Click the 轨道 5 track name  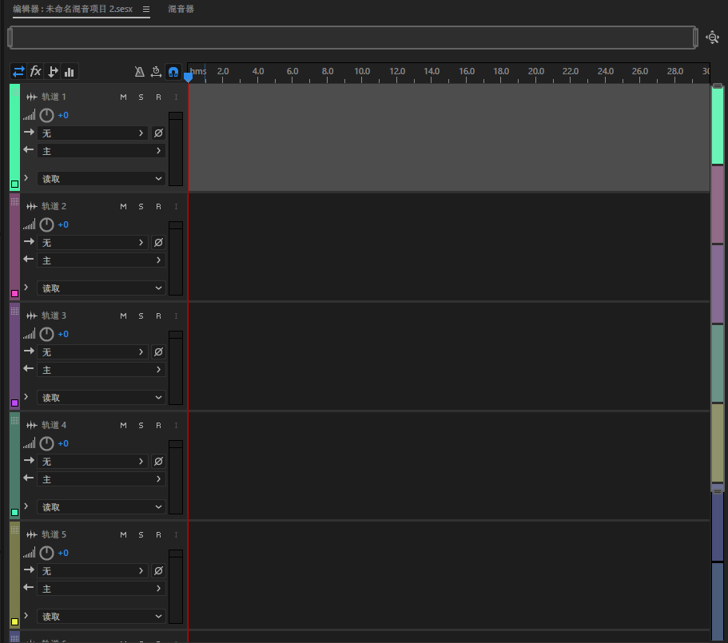click(54, 535)
